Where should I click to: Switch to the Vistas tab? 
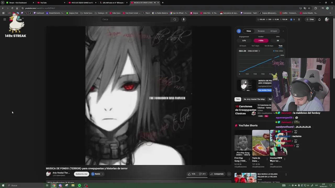point(249,31)
